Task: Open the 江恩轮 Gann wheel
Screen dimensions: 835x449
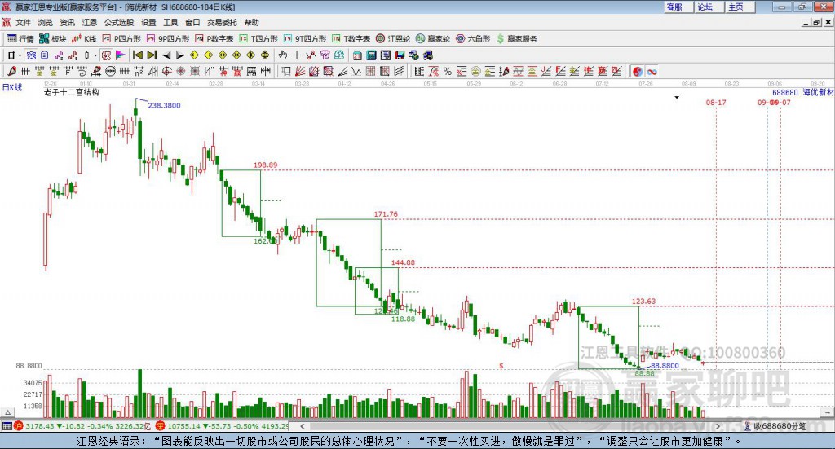Action: pyautogui.click(x=393, y=39)
